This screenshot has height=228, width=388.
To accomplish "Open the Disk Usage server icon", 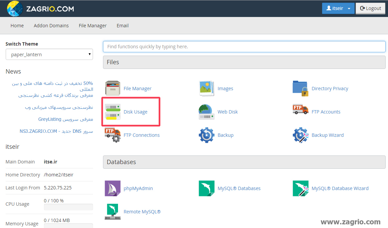I will click(x=113, y=112).
